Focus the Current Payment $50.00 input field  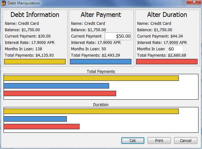(x=118, y=36)
